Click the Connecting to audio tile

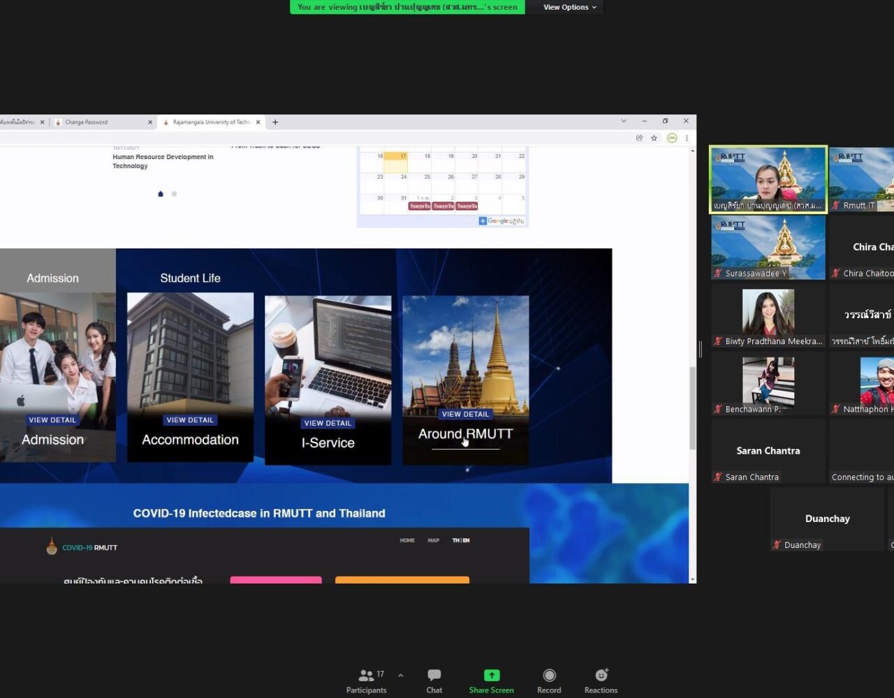click(862, 451)
